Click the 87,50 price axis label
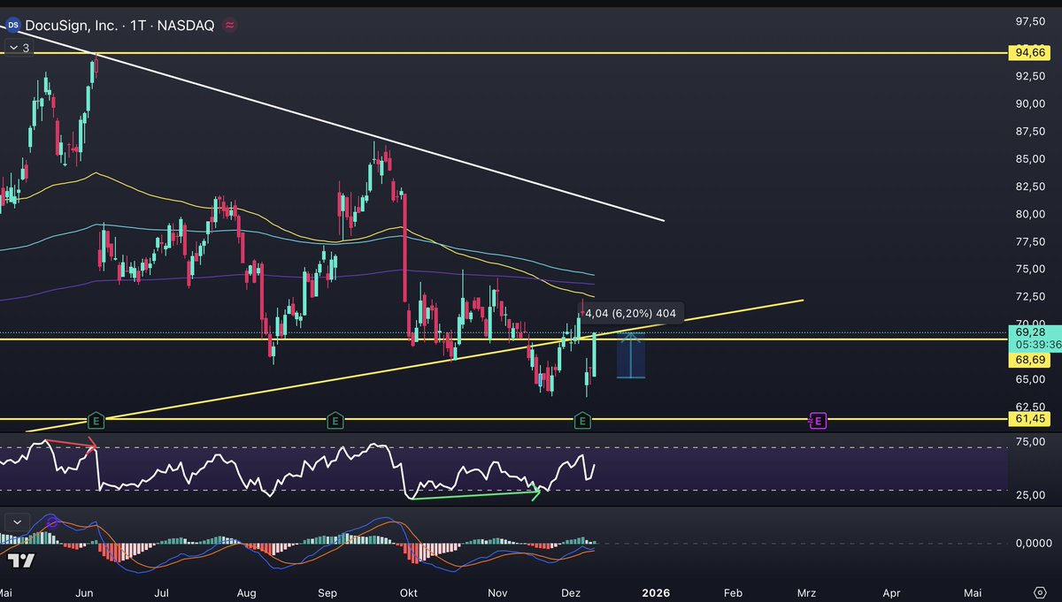This screenshot has height=602, width=1062. click(x=1031, y=131)
